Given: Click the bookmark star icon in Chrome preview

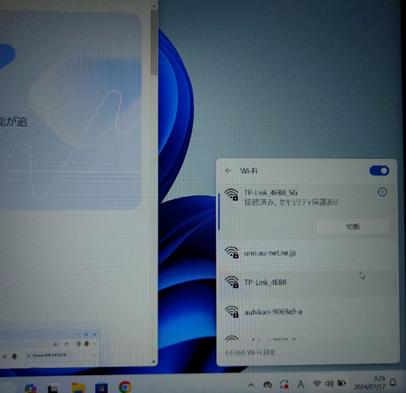Looking at the screenshot, I should click(x=55, y=344).
